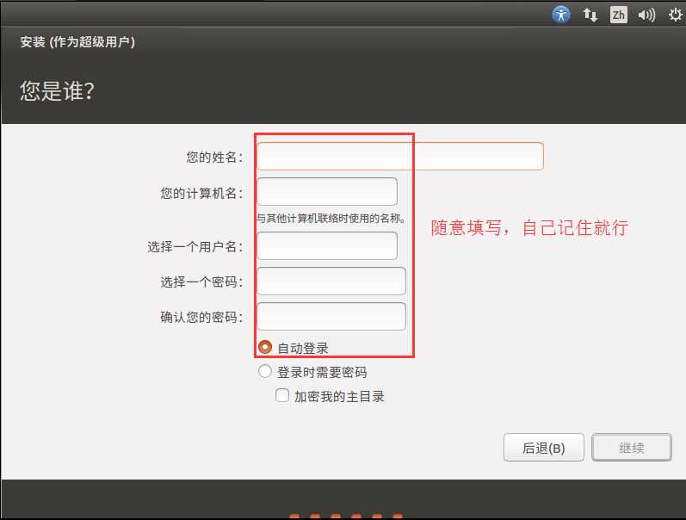The image size is (686, 520).
Task: Focus the 您的计算机名 input field
Action: pyautogui.click(x=327, y=192)
